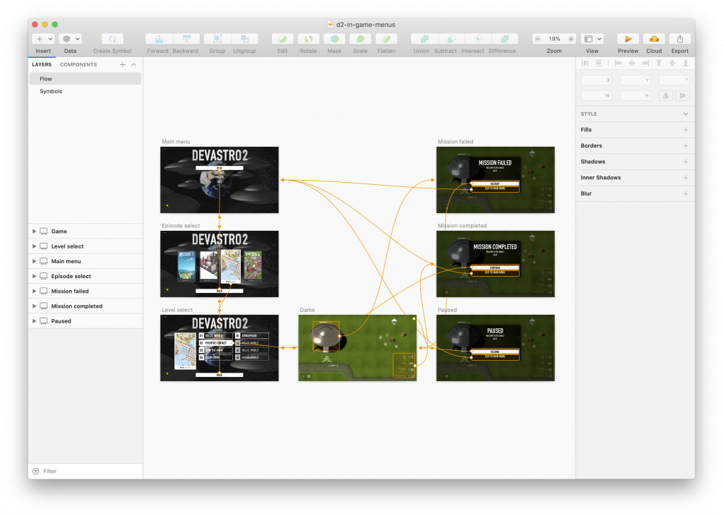Expand the Episode select artboard layer
Image resolution: width=723 pixels, height=516 pixels.
click(34, 276)
